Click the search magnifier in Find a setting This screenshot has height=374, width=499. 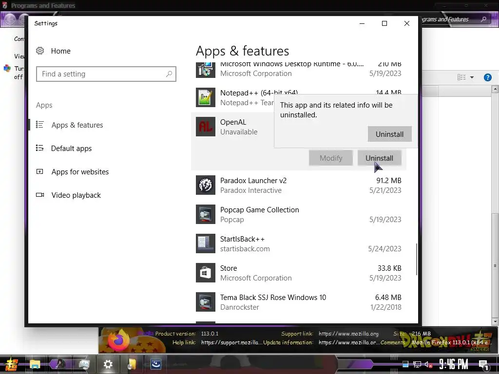[x=169, y=74]
